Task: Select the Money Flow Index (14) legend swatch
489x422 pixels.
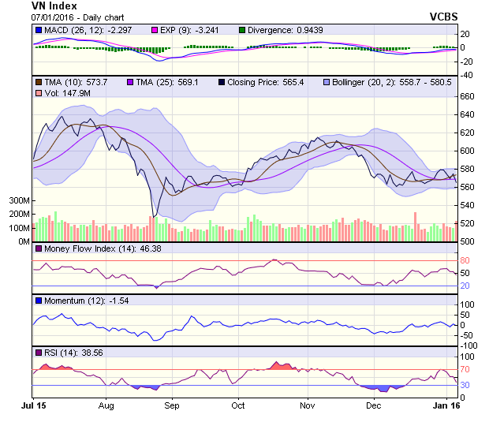Action: click(x=38, y=250)
